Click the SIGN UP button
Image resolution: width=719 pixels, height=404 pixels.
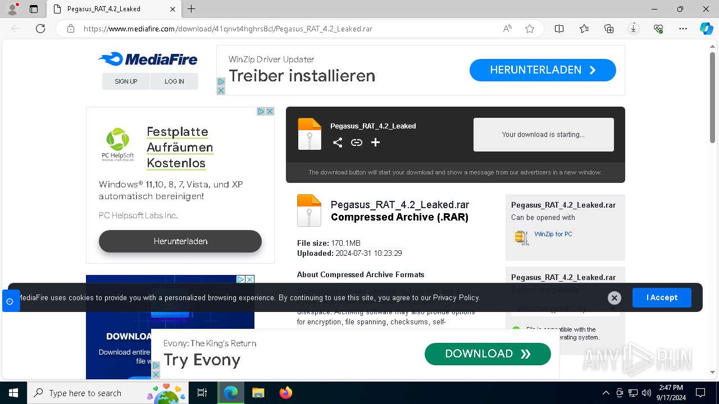126,81
